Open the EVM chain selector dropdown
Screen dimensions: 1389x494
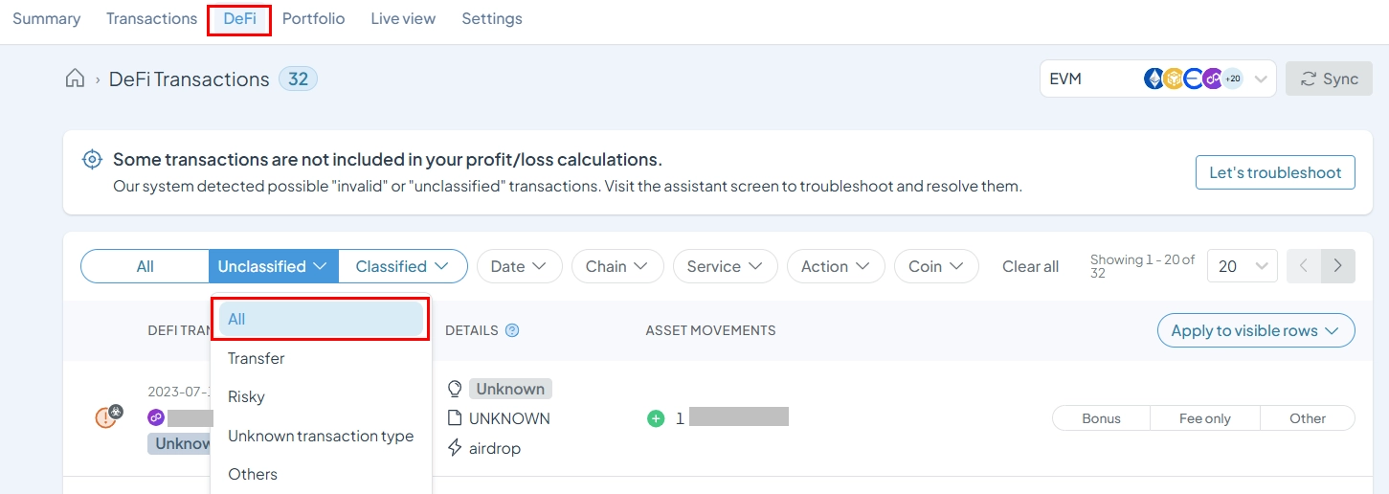point(1157,79)
